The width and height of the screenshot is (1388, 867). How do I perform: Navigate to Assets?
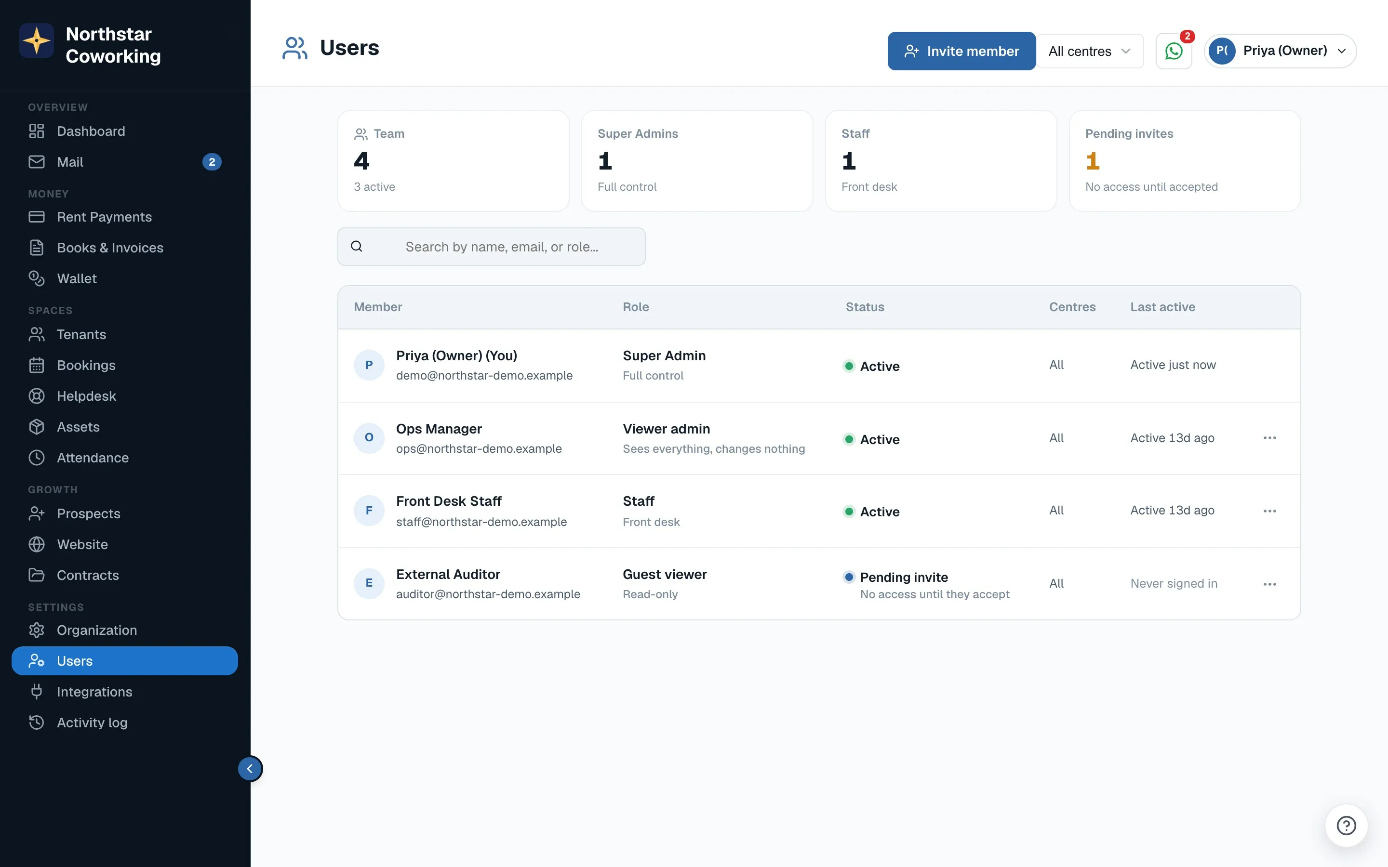pos(124,427)
